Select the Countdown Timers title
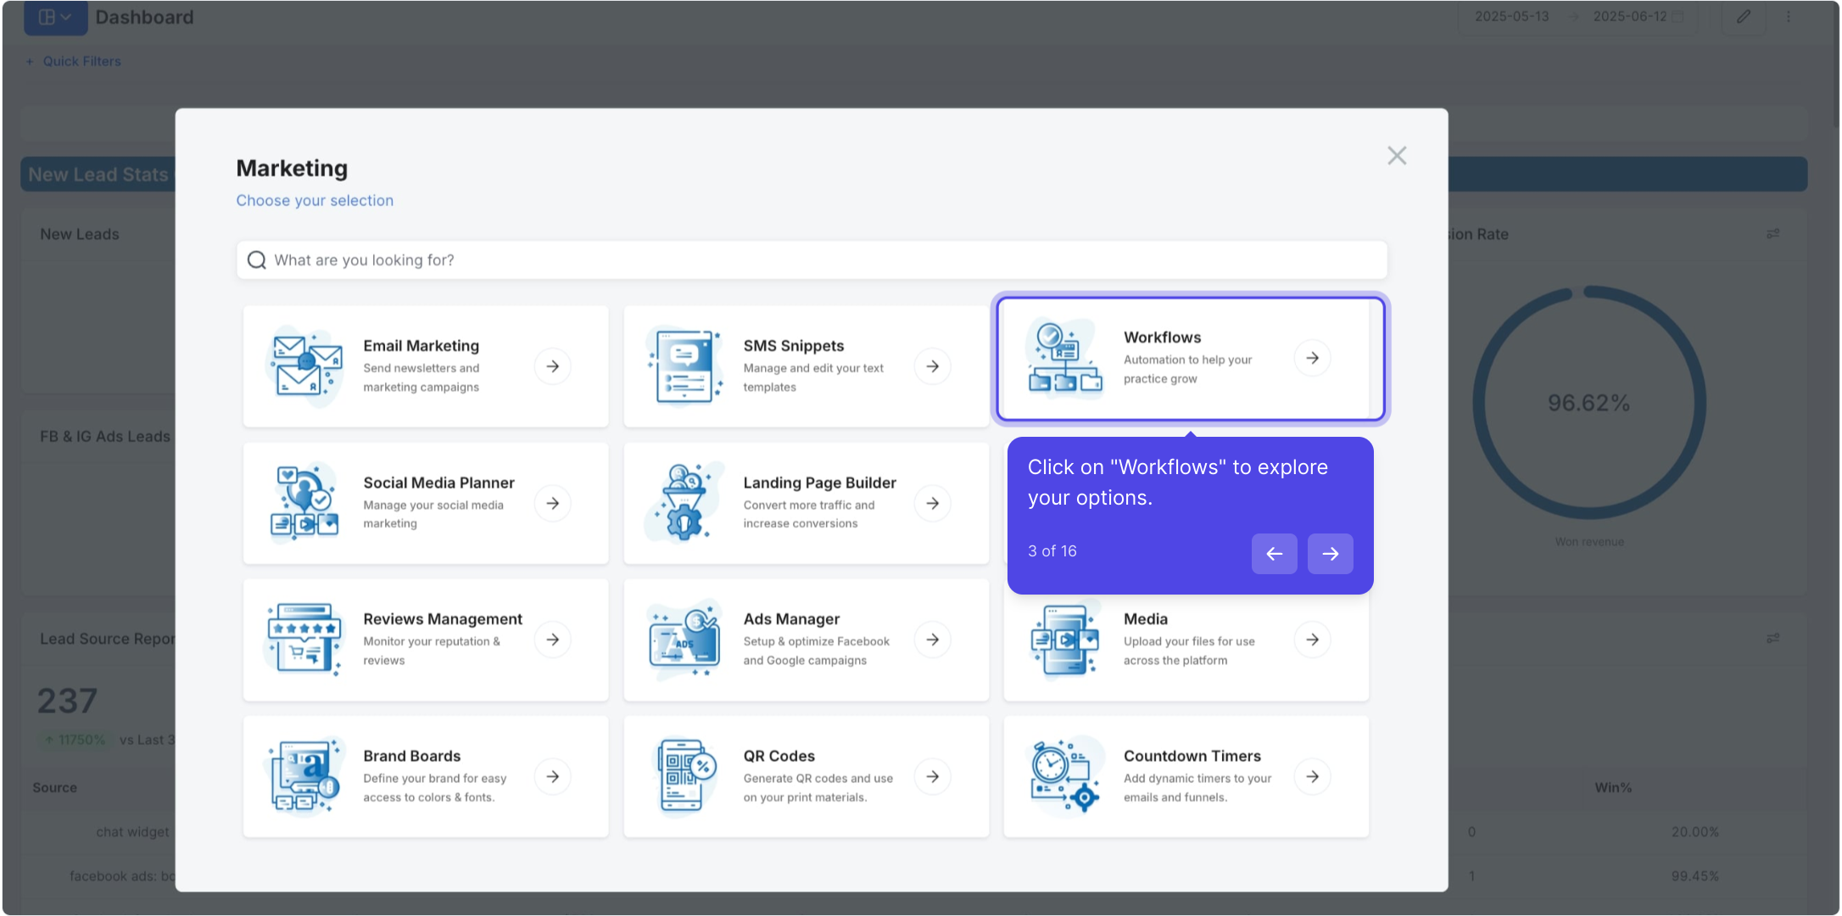 1192,756
